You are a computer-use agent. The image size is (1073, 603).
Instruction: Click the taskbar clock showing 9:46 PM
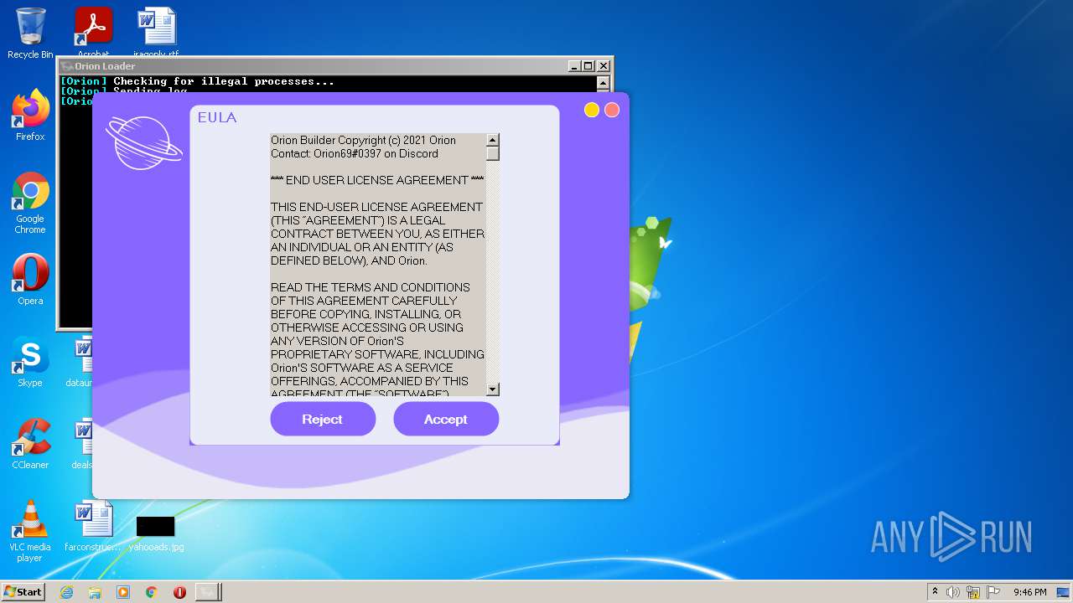coord(1029,592)
